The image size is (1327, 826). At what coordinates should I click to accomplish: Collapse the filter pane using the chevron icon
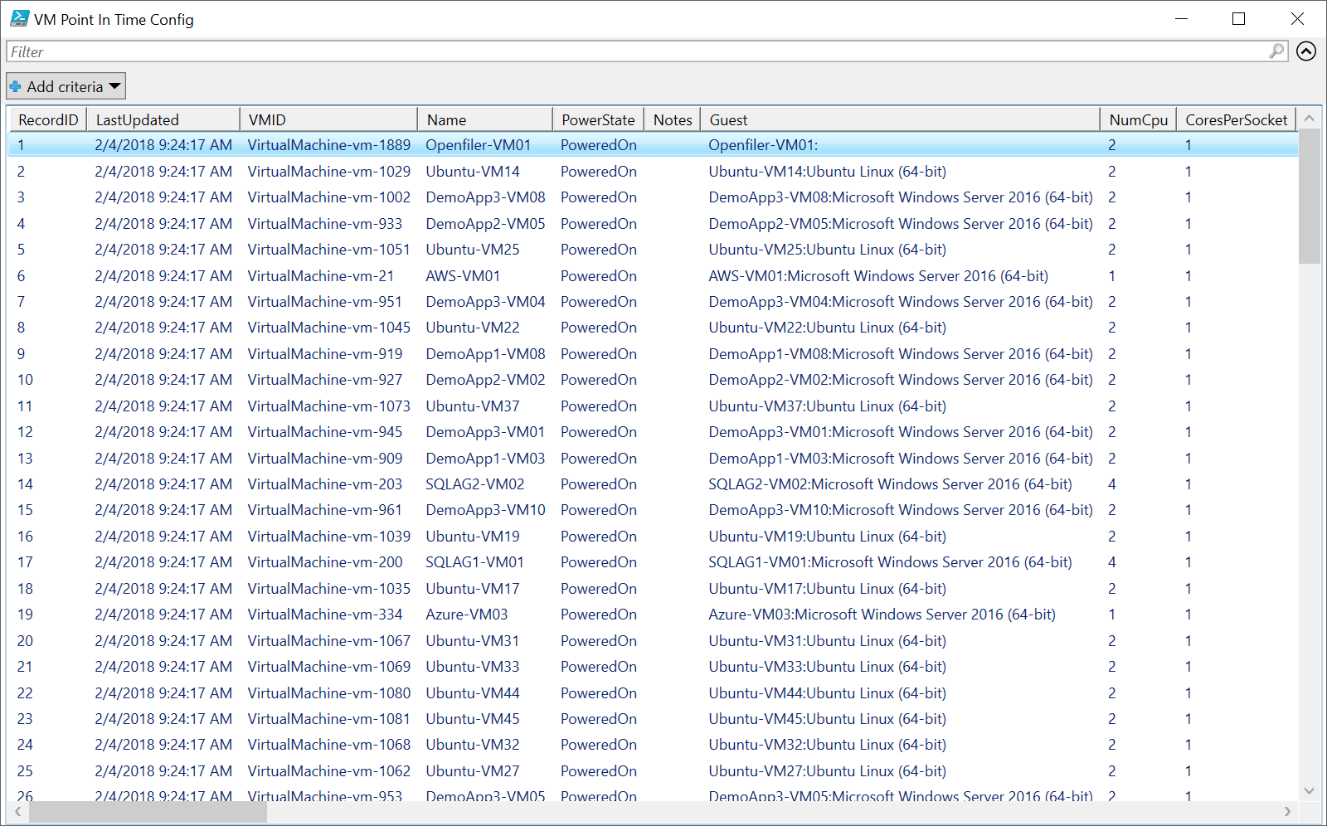click(x=1306, y=51)
